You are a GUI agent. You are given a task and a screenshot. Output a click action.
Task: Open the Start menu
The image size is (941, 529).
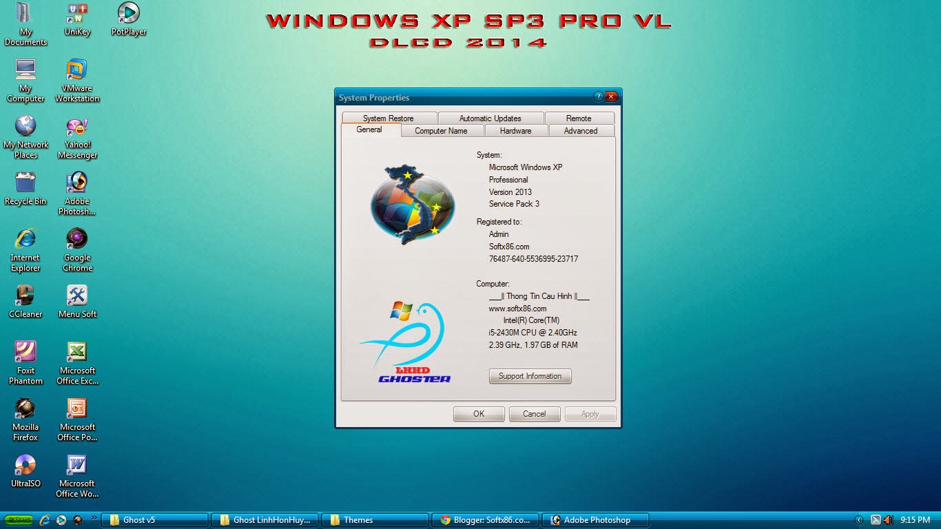coord(19,520)
